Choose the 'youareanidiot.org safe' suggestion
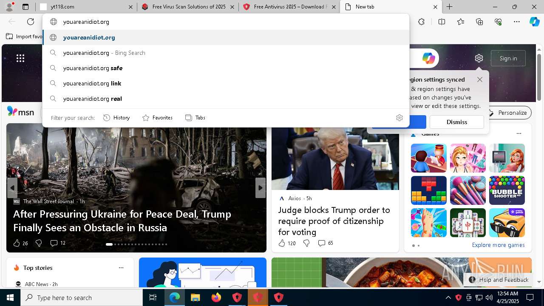This screenshot has width=544, height=306. (x=226, y=68)
